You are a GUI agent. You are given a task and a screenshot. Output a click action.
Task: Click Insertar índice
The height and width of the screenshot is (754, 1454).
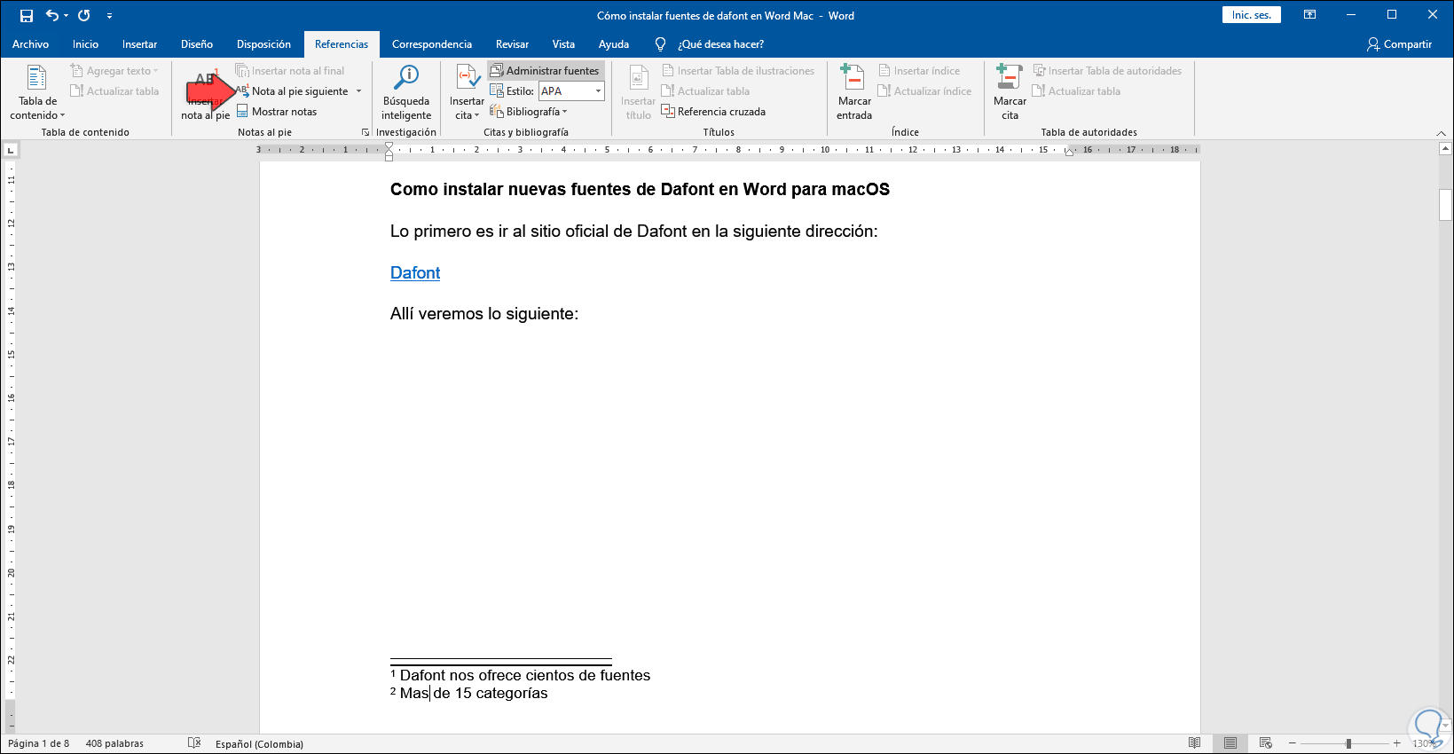point(919,71)
